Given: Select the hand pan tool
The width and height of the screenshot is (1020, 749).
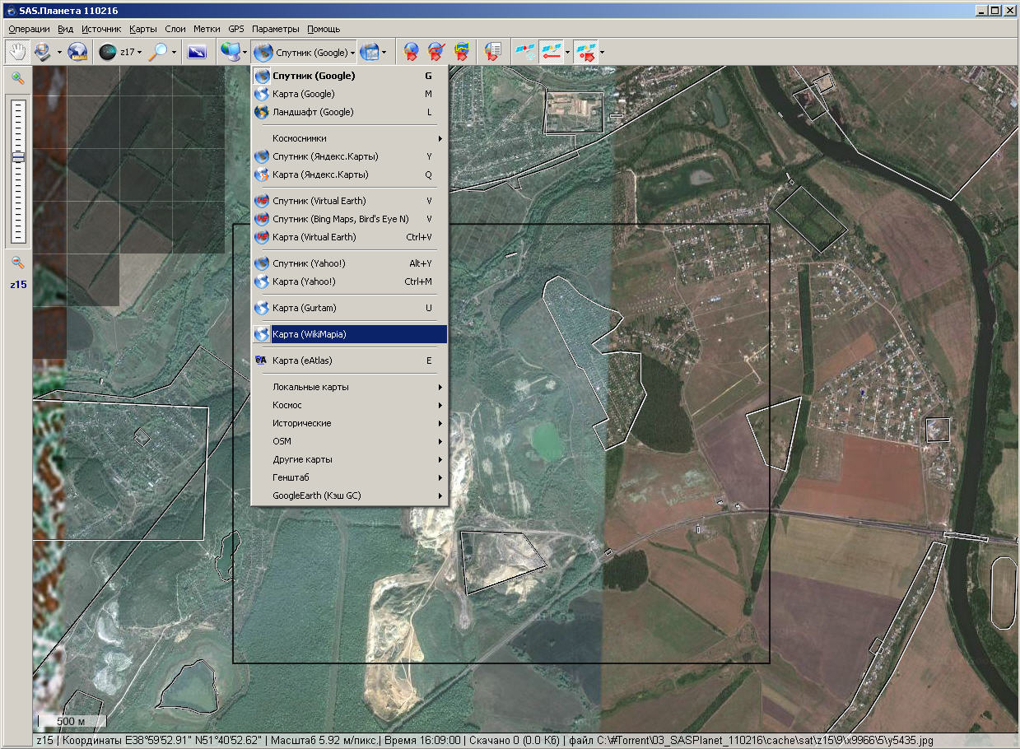Looking at the screenshot, I should pos(17,52).
